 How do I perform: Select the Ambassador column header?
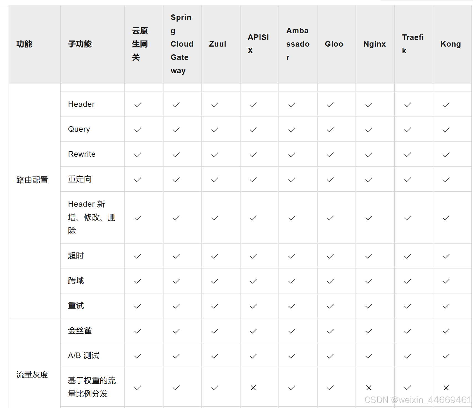[x=298, y=44]
